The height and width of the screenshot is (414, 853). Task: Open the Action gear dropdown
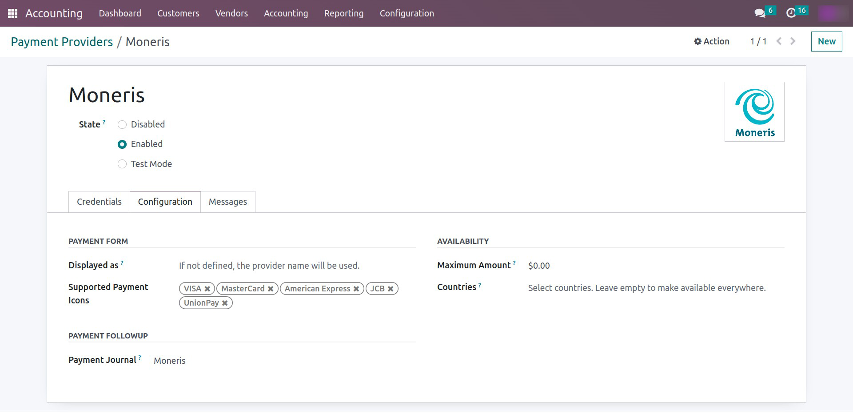(x=712, y=41)
